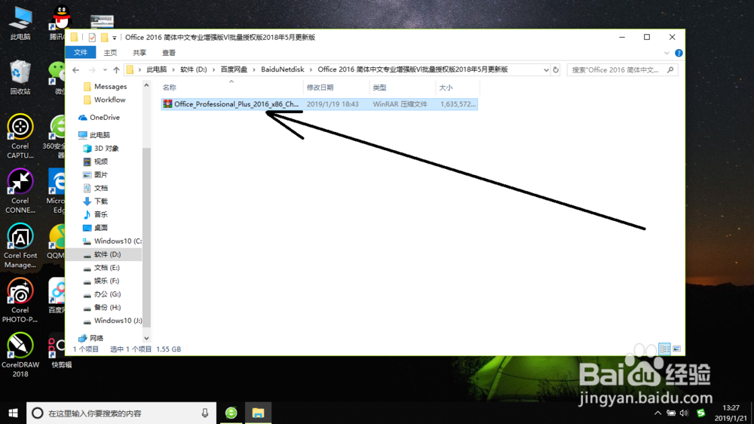Image resolution: width=754 pixels, height=424 pixels.
Task: Select the 备份 (H:) drive
Action: click(102, 307)
